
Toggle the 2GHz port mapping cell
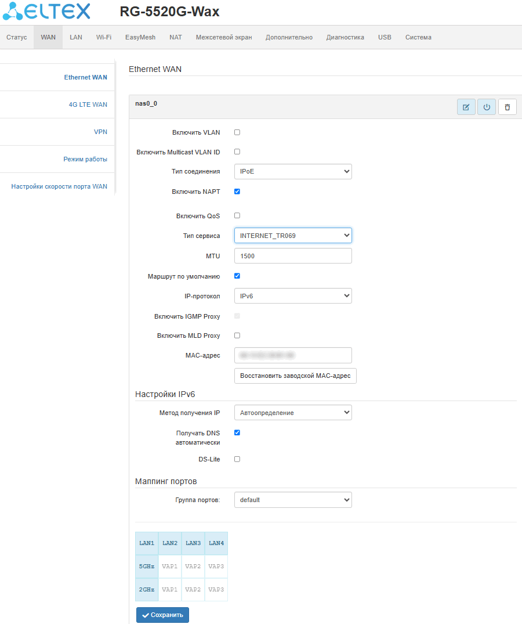[147, 590]
